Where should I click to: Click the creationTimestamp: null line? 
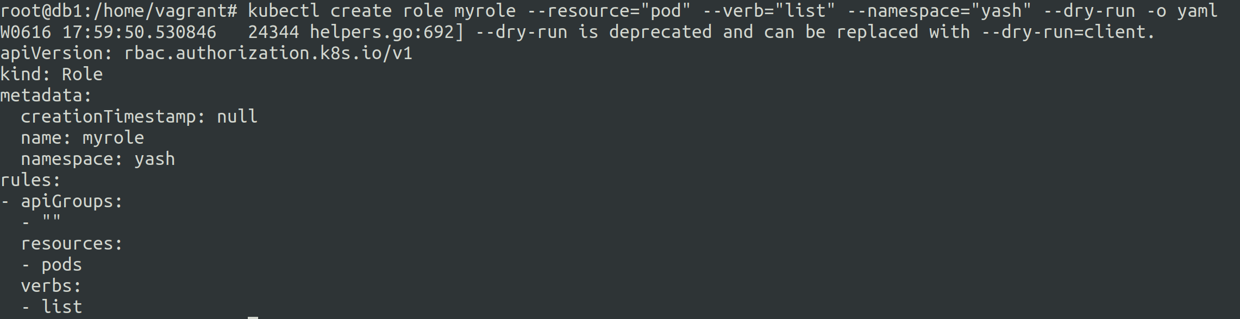pos(139,117)
